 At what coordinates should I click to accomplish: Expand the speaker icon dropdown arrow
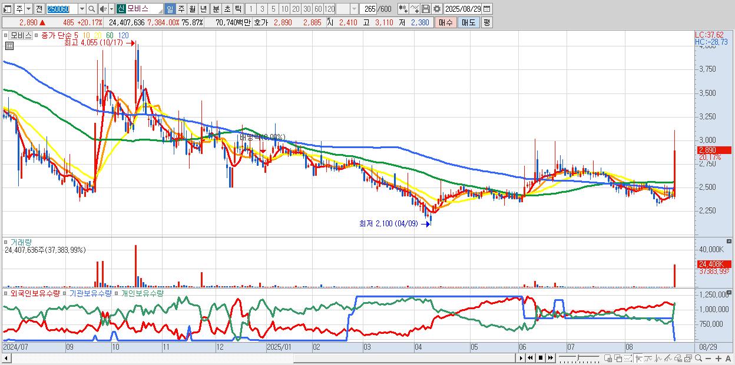pyautogui.click(x=111, y=9)
